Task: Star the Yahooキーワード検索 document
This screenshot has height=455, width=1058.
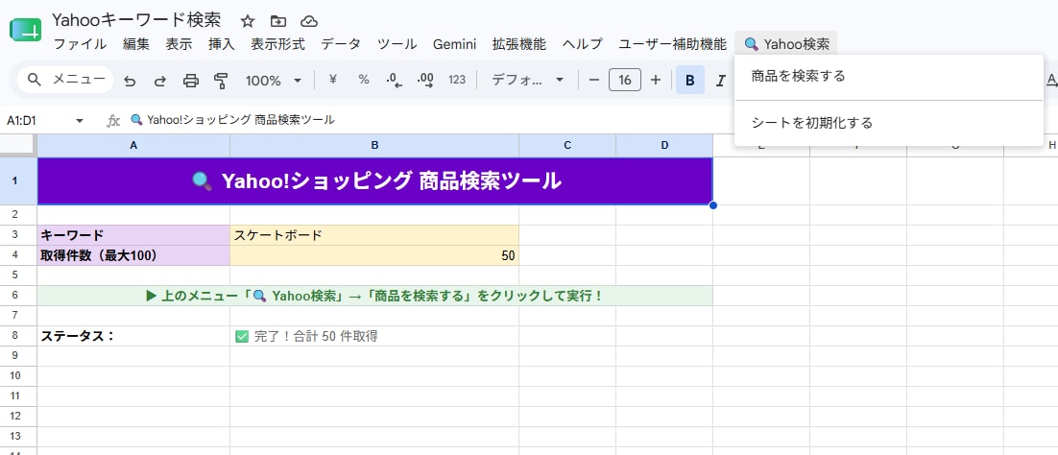Action: coord(248,21)
